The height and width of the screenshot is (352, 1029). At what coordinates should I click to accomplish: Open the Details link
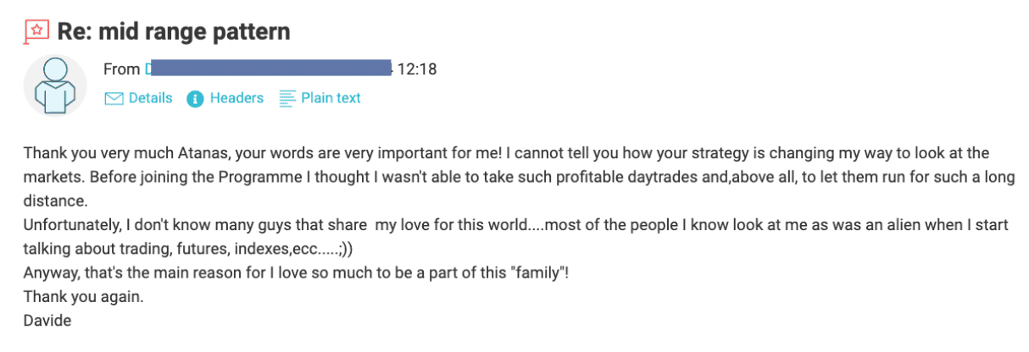coord(150,98)
